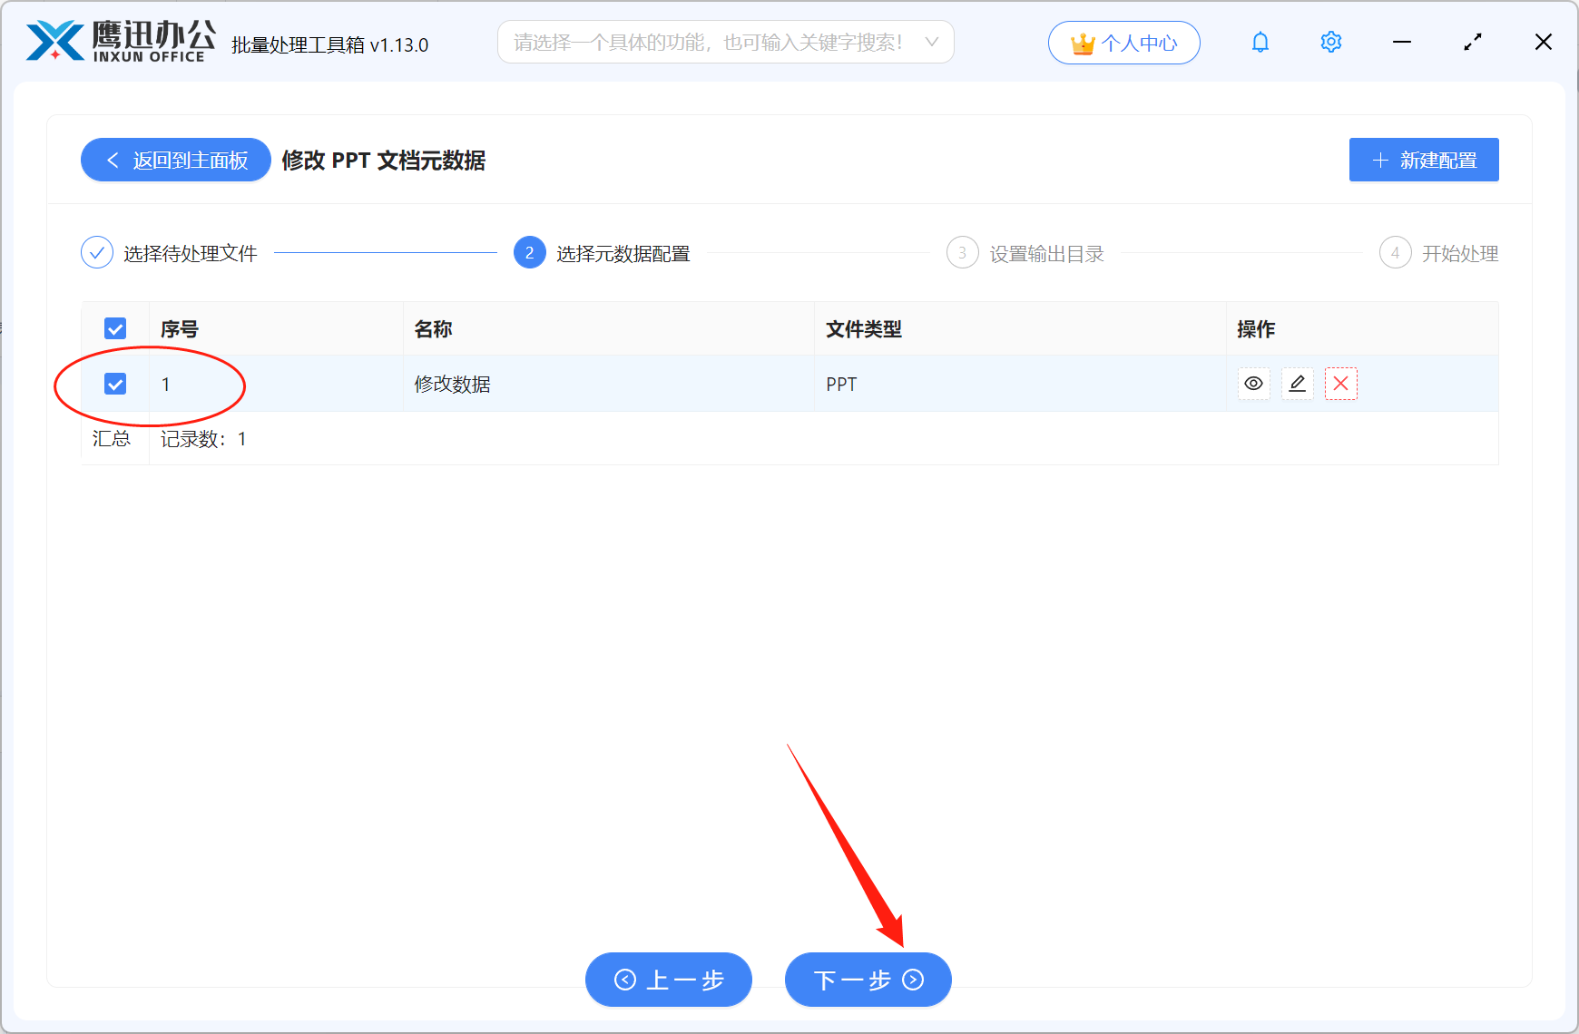The width and height of the screenshot is (1579, 1034).
Task: Click the step 2 progress indicator circle
Action: coord(529,252)
